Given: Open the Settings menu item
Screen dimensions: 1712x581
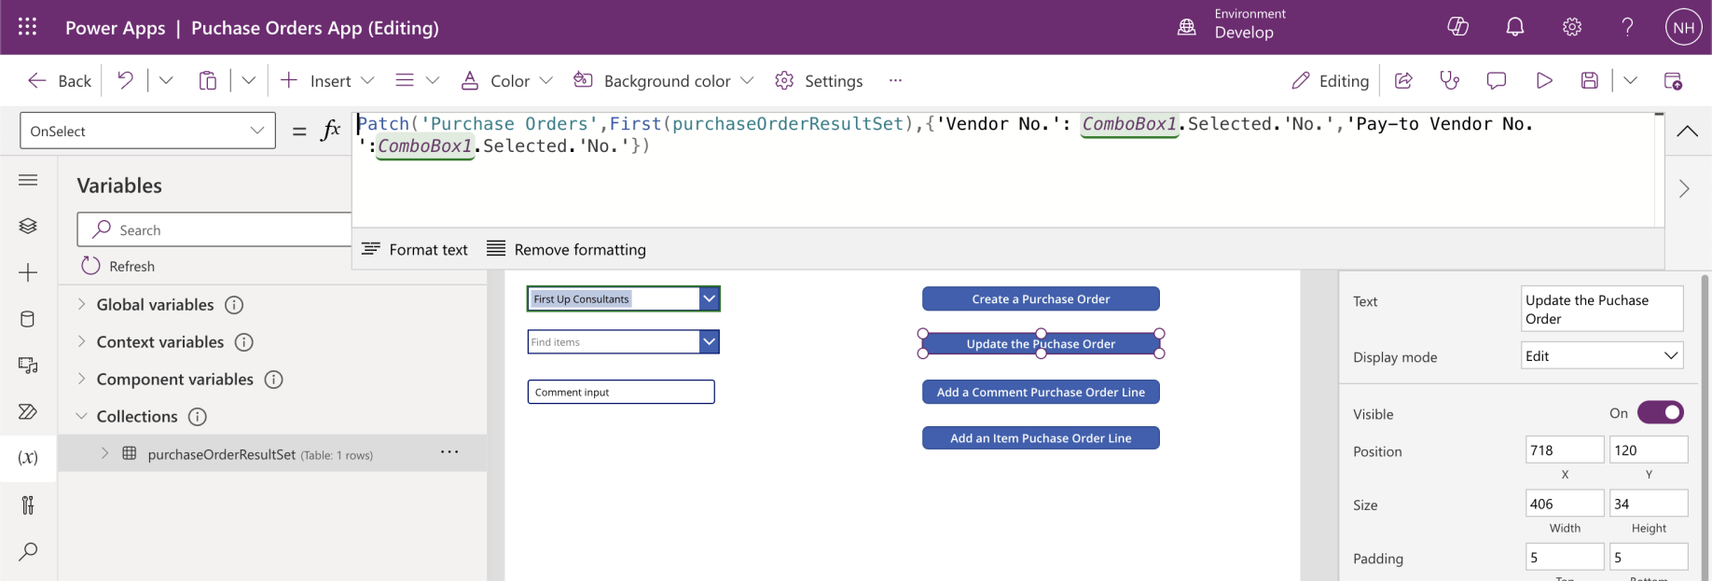Looking at the screenshot, I should pyautogui.click(x=819, y=81).
